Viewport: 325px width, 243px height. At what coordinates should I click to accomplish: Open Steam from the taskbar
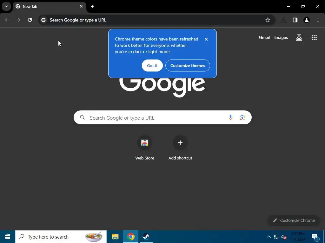[146, 237]
